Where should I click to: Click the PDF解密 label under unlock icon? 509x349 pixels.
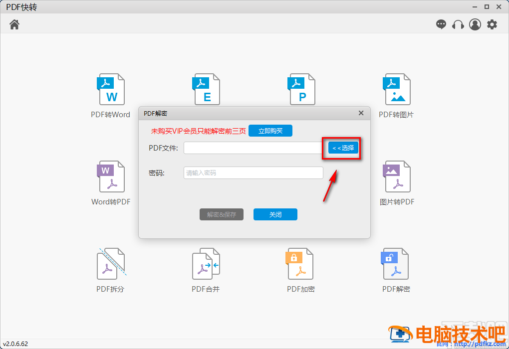396,289
